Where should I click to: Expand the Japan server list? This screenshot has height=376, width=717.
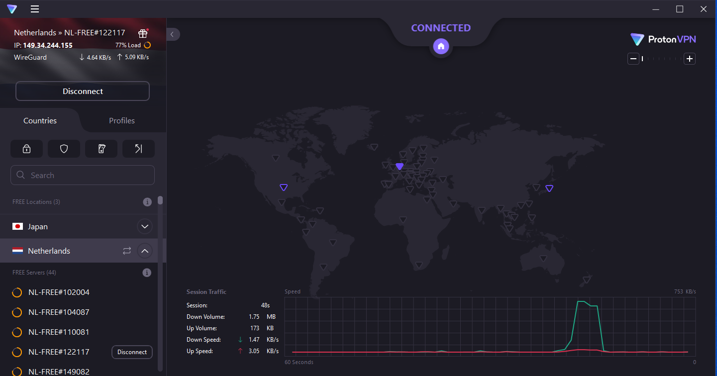(144, 226)
